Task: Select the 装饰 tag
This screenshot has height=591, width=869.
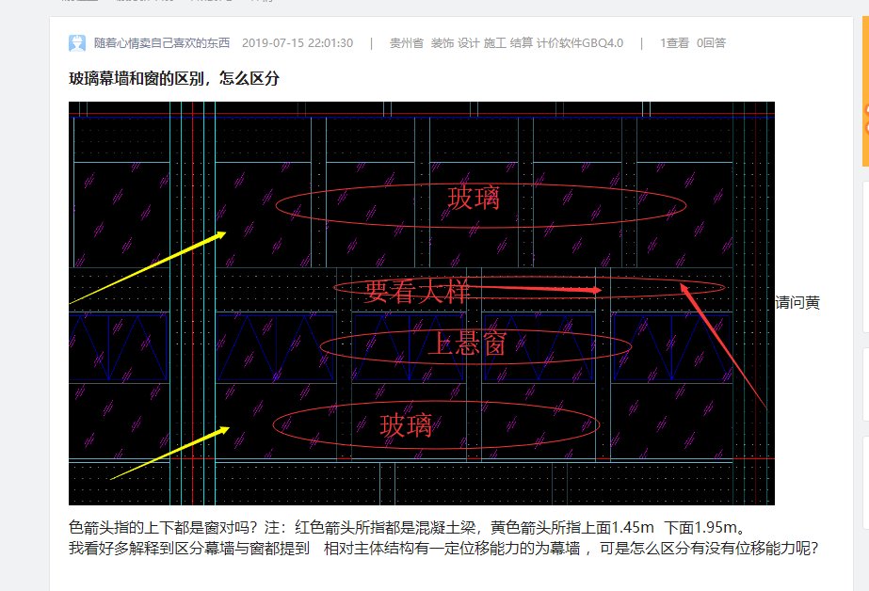Action: (x=443, y=43)
